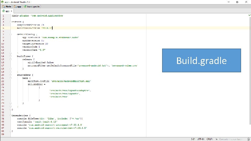
Task: Collapse the release block at line 15
Action: click(10, 59)
